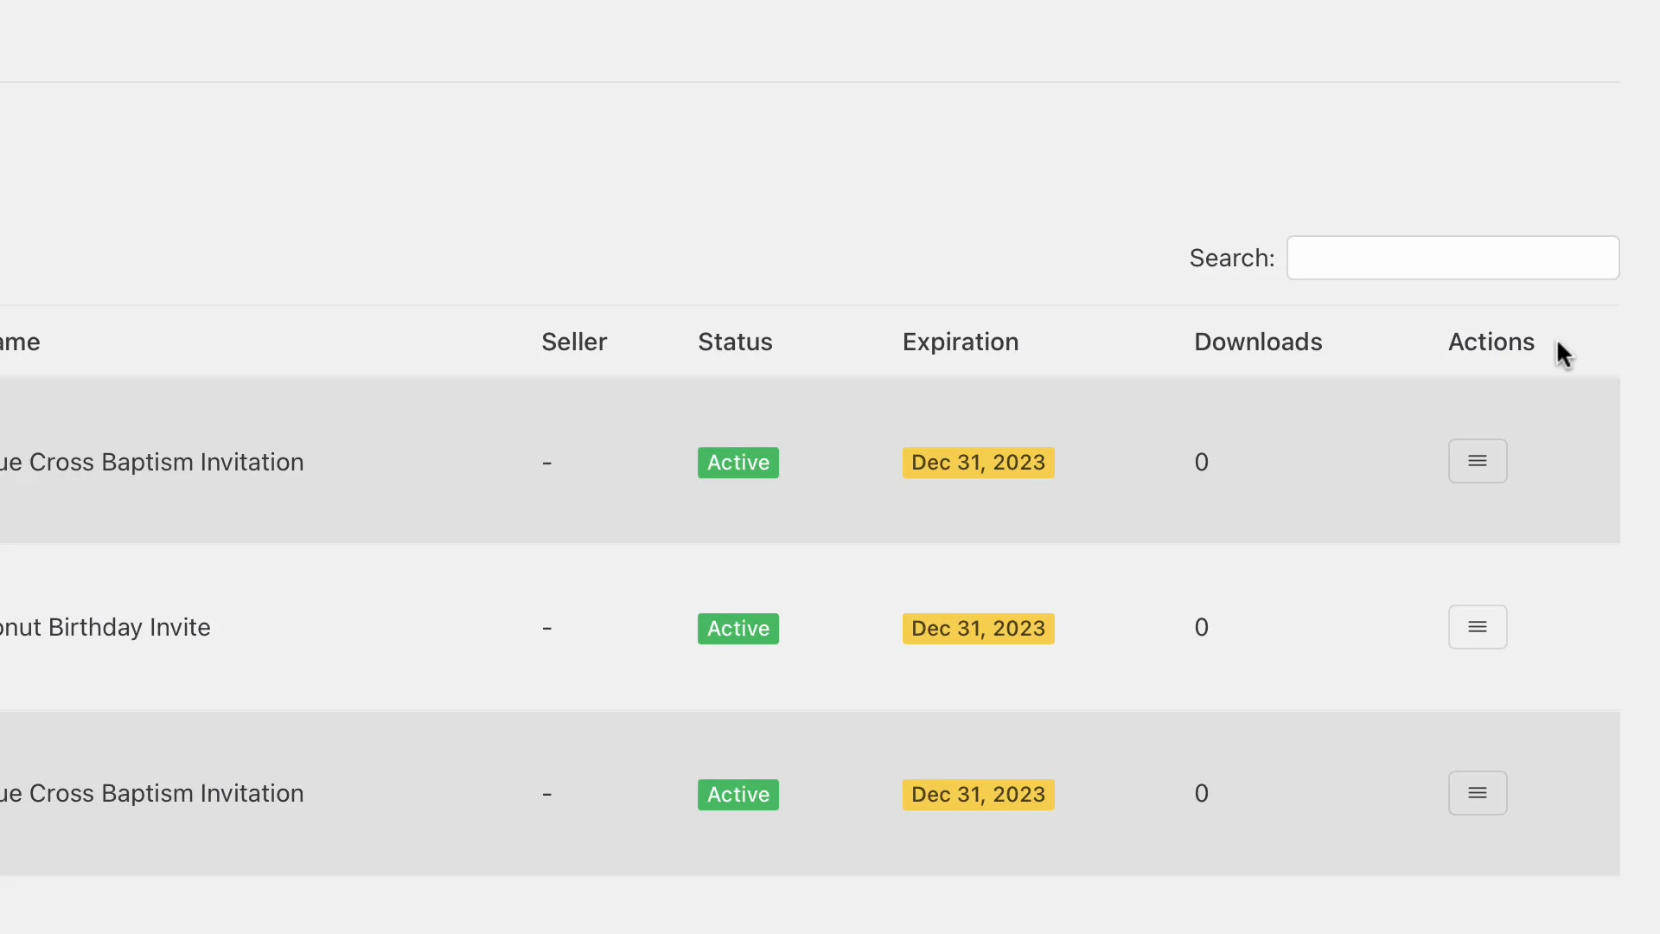Sort table by Expiration column header

[x=960, y=342]
